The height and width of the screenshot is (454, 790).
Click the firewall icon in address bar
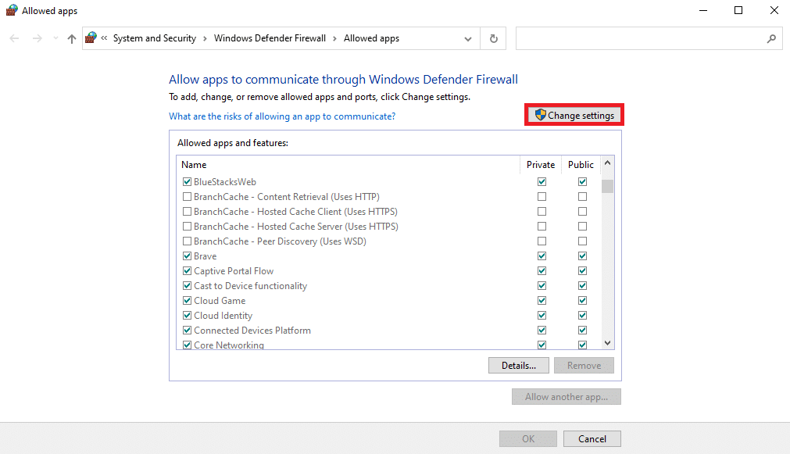coord(91,38)
